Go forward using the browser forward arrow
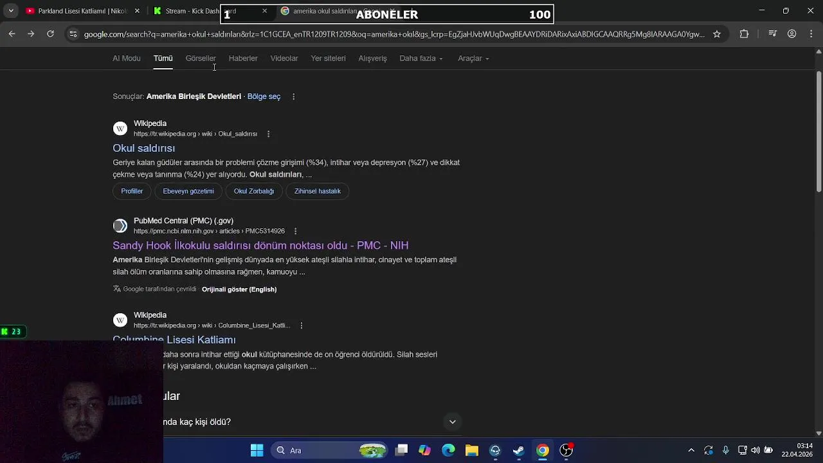The width and height of the screenshot is (823, 463). pos(31,33)
